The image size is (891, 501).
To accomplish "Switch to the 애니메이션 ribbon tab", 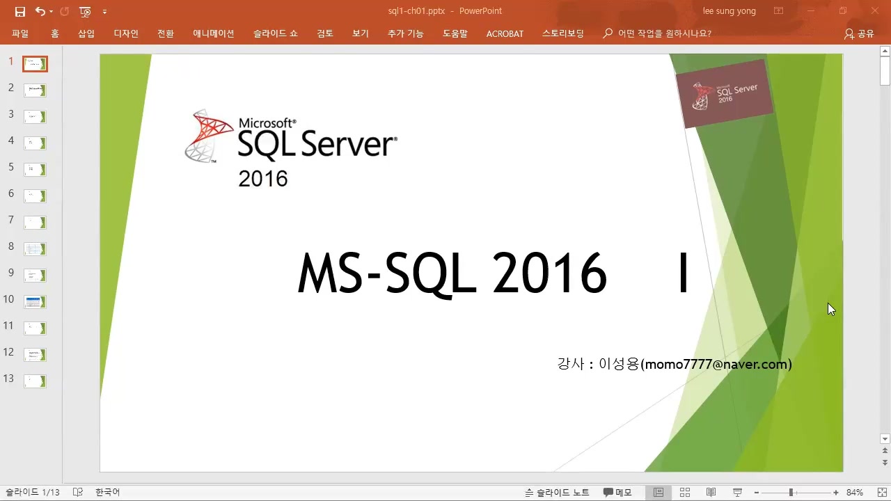I will point(214,33).
